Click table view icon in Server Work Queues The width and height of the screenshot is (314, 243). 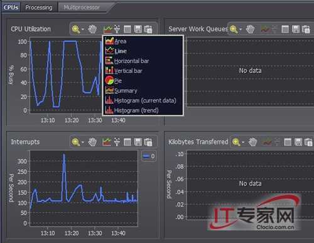coord(285,29)
